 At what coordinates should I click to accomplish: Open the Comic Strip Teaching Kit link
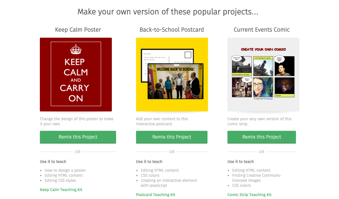(x=249, y=195)
